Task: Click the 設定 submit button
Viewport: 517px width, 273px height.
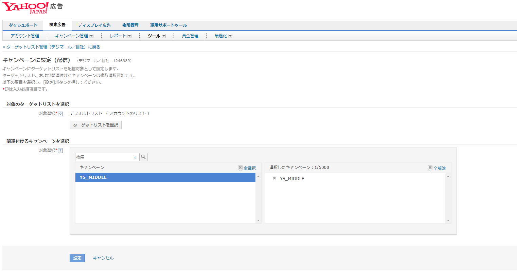Action: pyautogui.click(x=77, y=258)
